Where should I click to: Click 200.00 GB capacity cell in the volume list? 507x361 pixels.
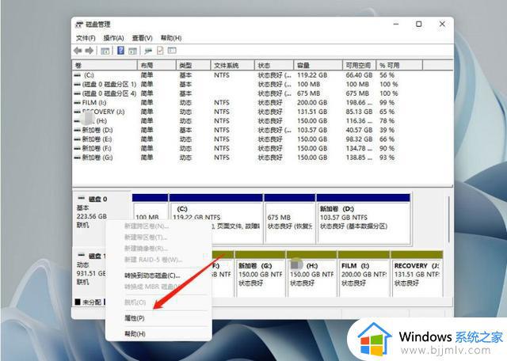coord(312,102)
